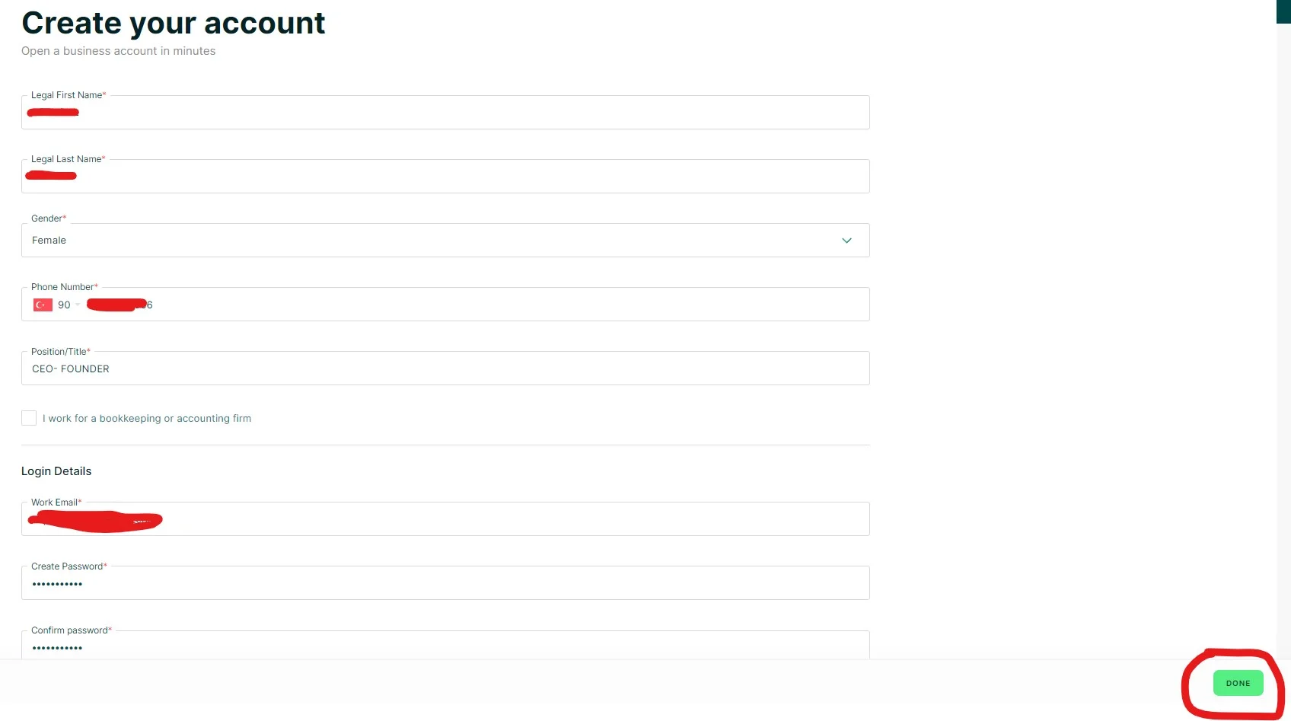Click the Confirm password field

pyautogui.click(x=445, y=646)
